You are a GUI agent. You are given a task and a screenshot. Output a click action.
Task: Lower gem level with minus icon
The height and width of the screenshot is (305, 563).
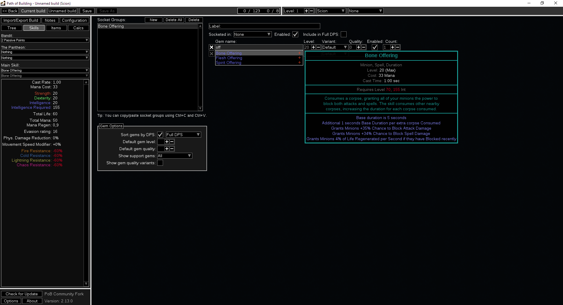tap(318, 47)
